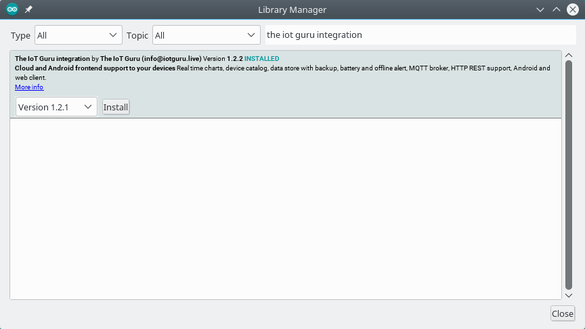Screen dimensions: 585x329
Task: Click the Cloud and Android frontend description
Action: (x=95, y=68)
